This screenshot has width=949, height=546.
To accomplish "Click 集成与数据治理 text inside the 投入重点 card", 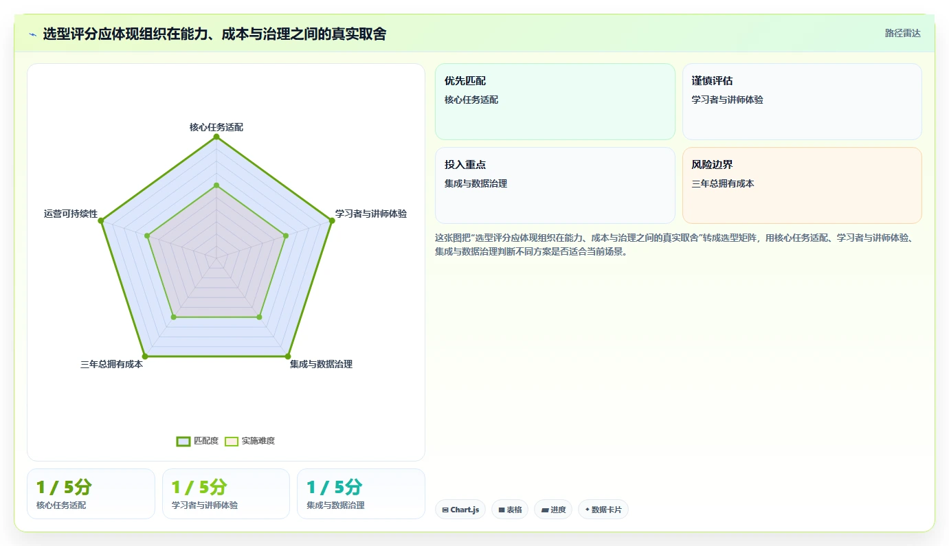I will point(476,183).
